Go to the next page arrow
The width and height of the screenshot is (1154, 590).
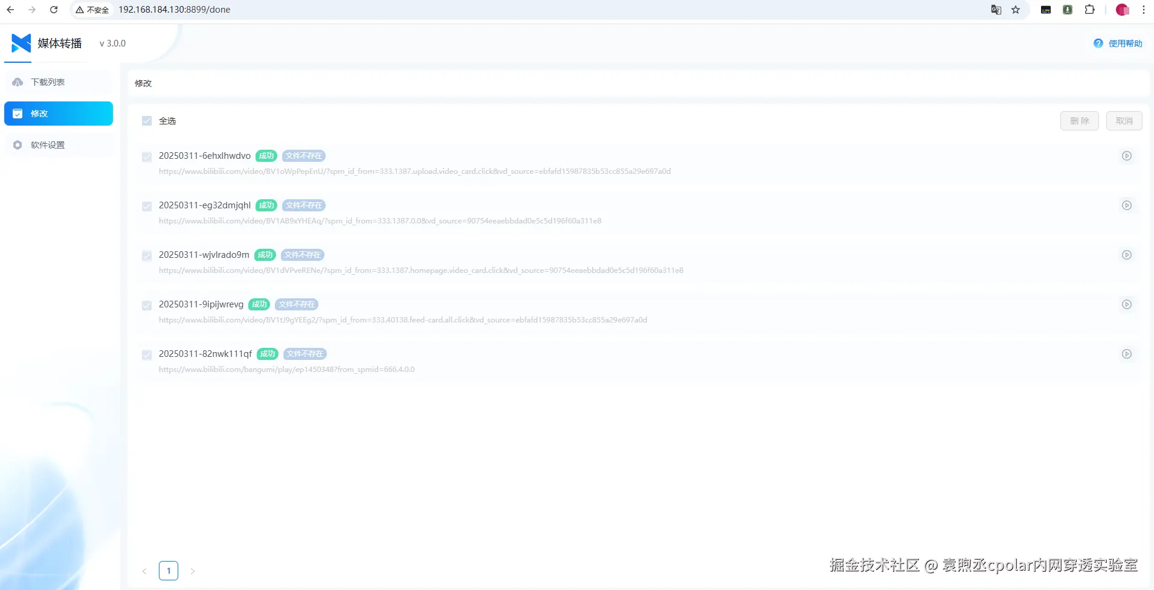click(x=193, y=571)
